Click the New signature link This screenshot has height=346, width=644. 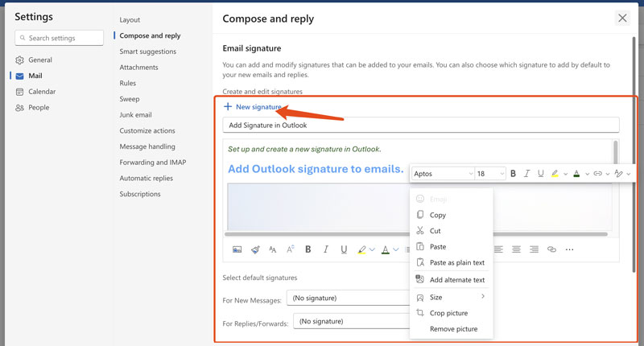point(253,107)
